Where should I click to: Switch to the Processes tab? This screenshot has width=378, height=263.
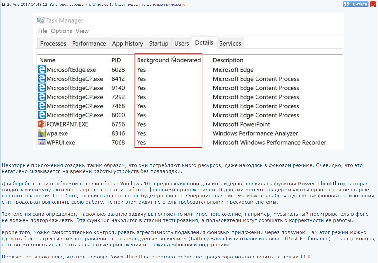(53, 43)
